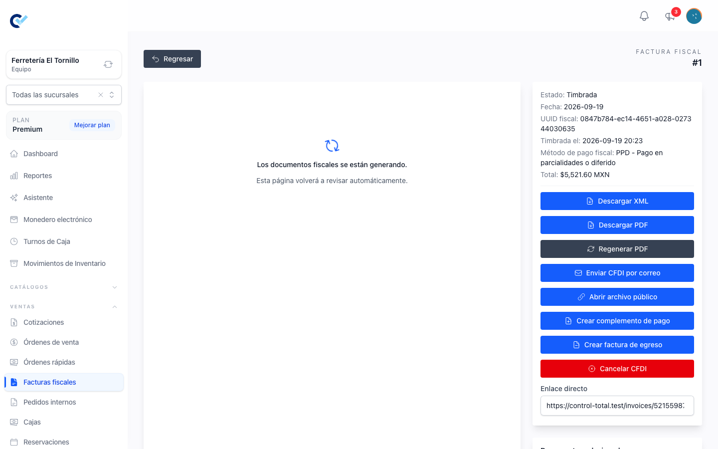
Task: Go to Dashboard
Action: coord(64,154)
